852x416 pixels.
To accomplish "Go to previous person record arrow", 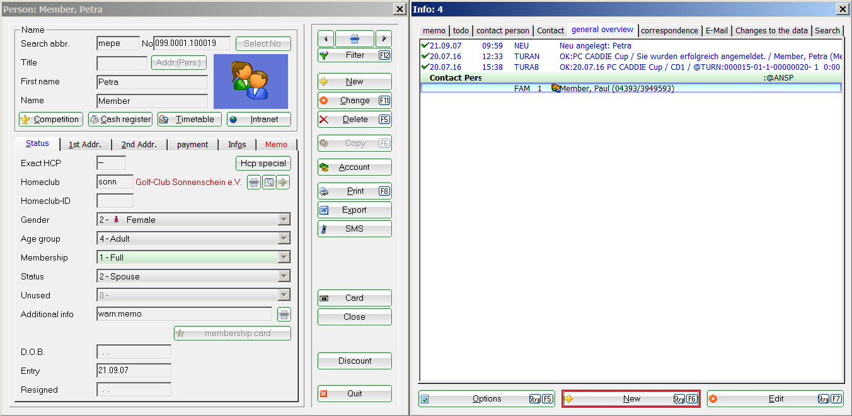I will coord(325,38).
